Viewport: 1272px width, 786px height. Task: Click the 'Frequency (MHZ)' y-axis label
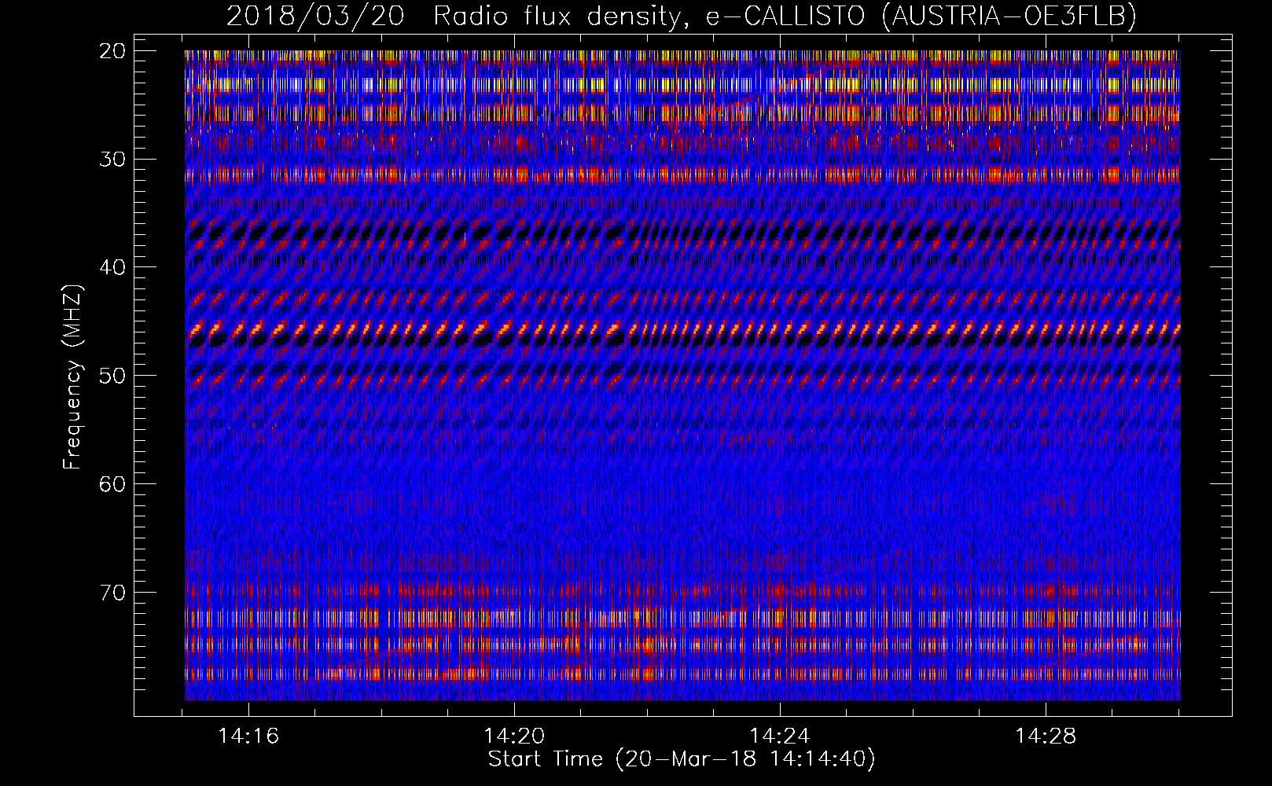tap(72, 377)
